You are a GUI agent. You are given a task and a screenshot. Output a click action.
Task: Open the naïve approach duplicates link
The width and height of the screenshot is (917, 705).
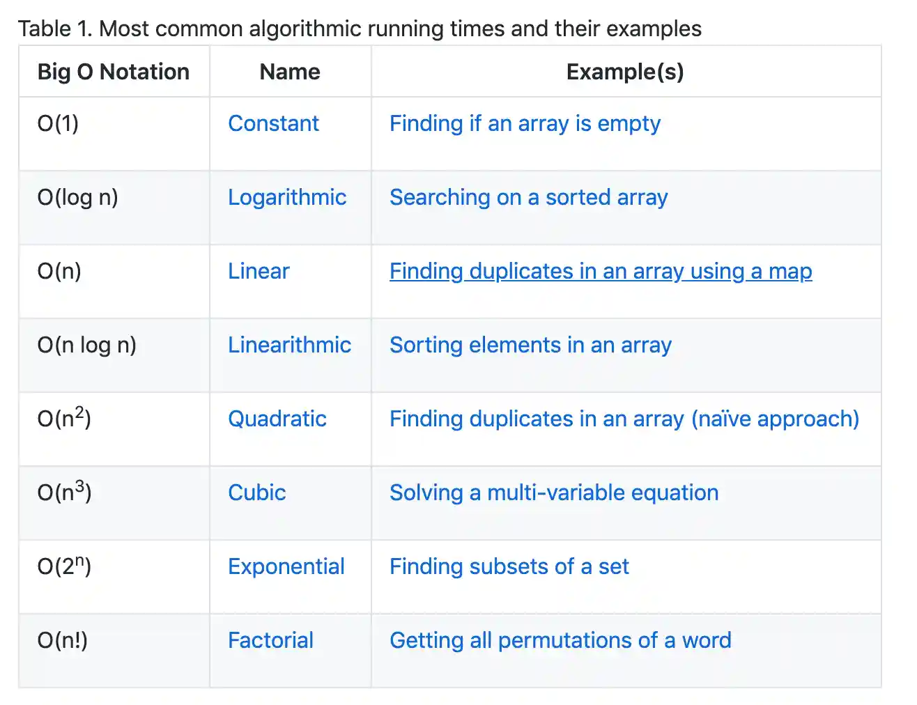(624, 419)
